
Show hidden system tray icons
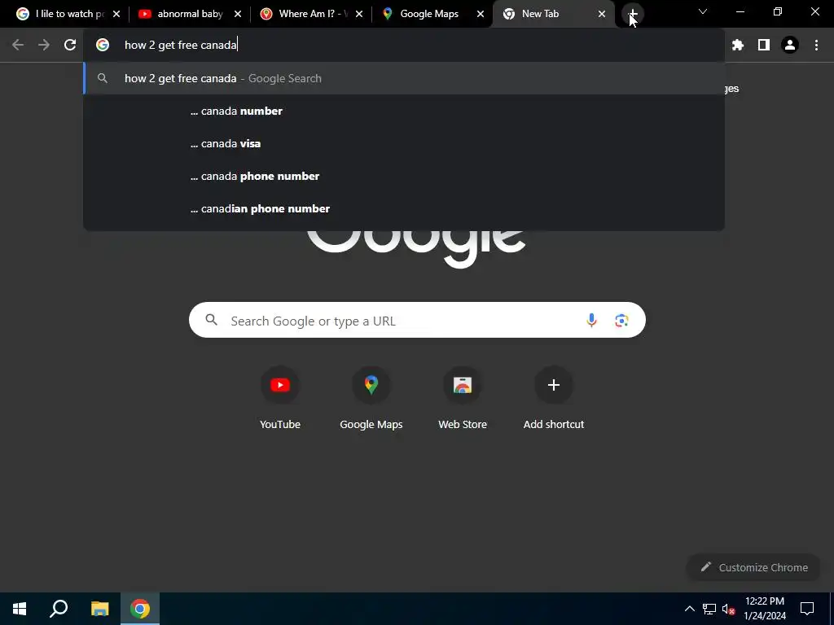click(689, 609)
